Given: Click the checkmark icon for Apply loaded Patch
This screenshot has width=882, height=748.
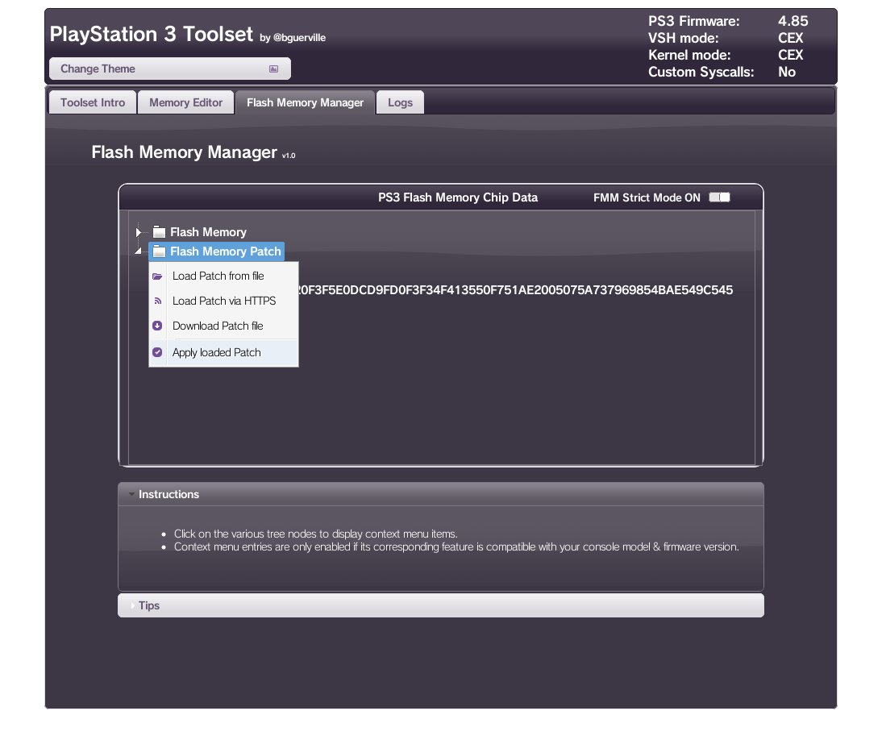Looking at the screenshot, I should click(157, 352).
